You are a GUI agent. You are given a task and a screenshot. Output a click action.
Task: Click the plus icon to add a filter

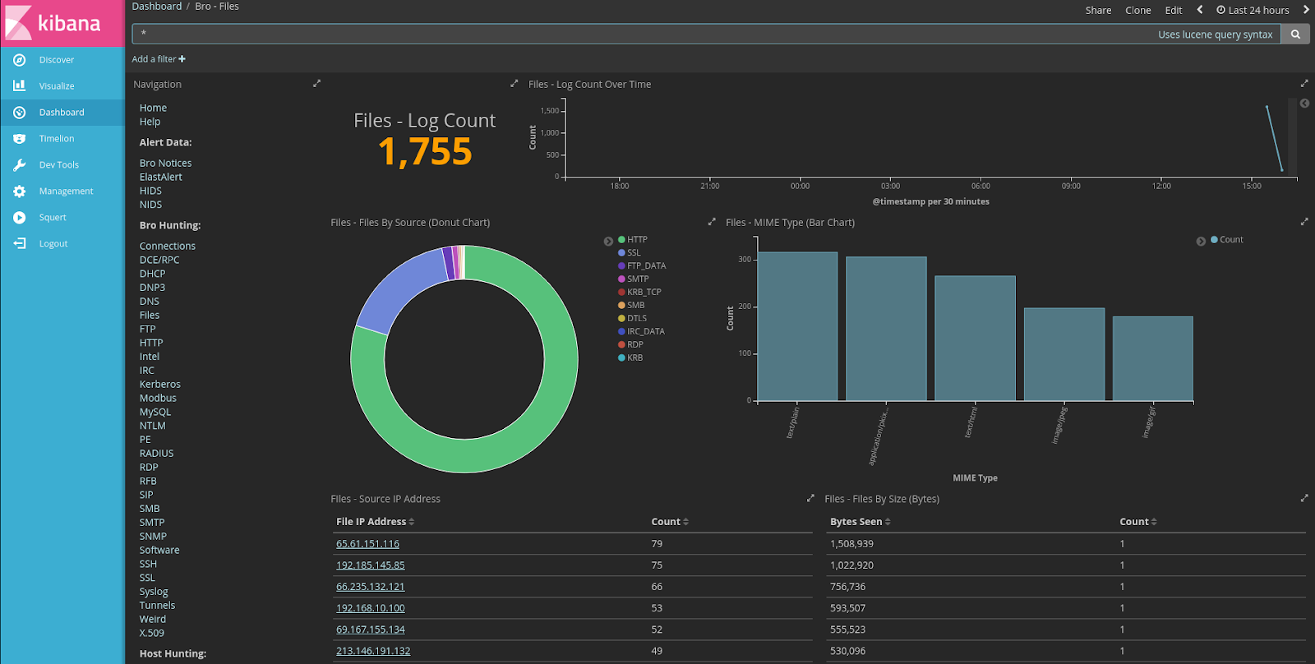(182, 59)
